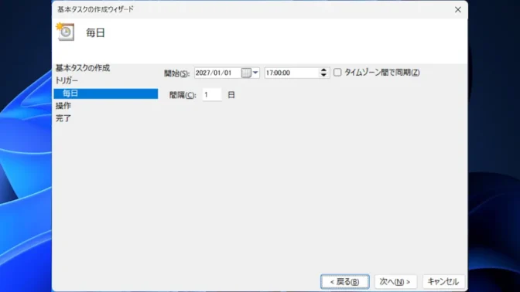The width and height of the screenshot is (520, 292).
Task: Click the 毎日 page heading text
Action: tap(95, 32)
